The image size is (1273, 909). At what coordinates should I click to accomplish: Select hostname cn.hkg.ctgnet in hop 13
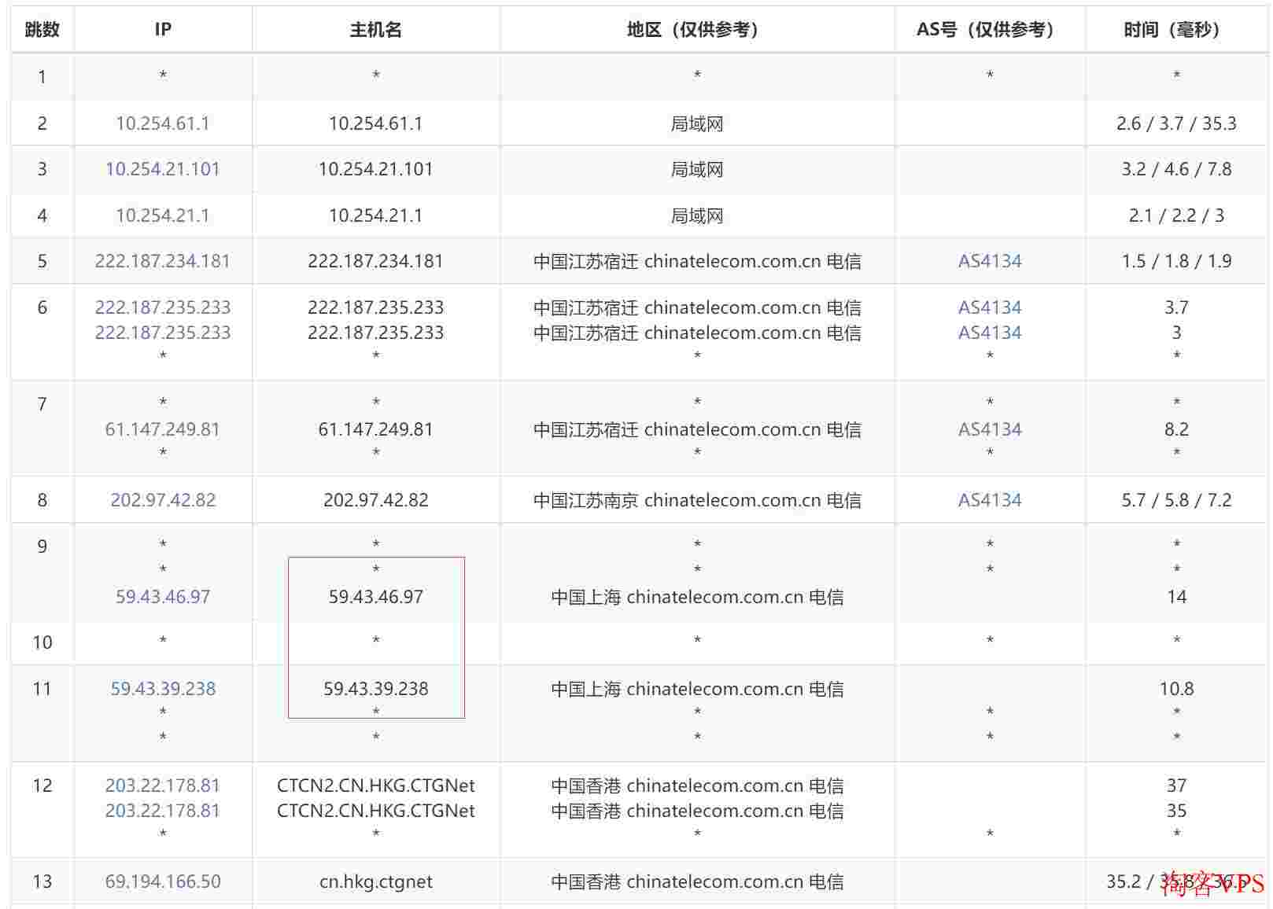click(x=376, y=881)
